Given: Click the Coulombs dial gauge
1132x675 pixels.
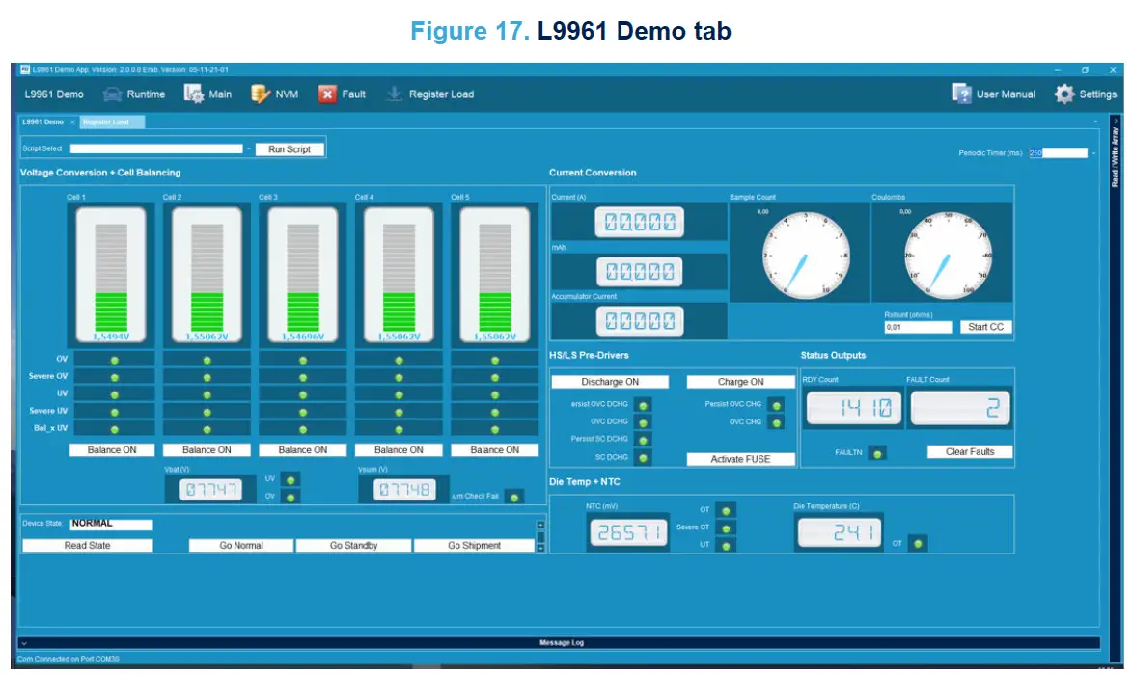Looking at the screenshot, I should [x=948, y=256].
